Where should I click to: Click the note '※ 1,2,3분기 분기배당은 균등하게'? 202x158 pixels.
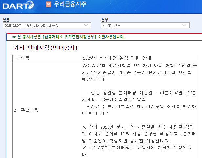pos(137,151)
